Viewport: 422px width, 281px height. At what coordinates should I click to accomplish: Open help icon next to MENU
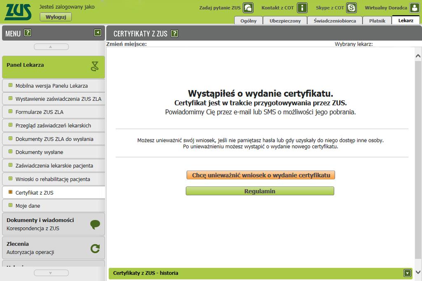tap(28, 33)
